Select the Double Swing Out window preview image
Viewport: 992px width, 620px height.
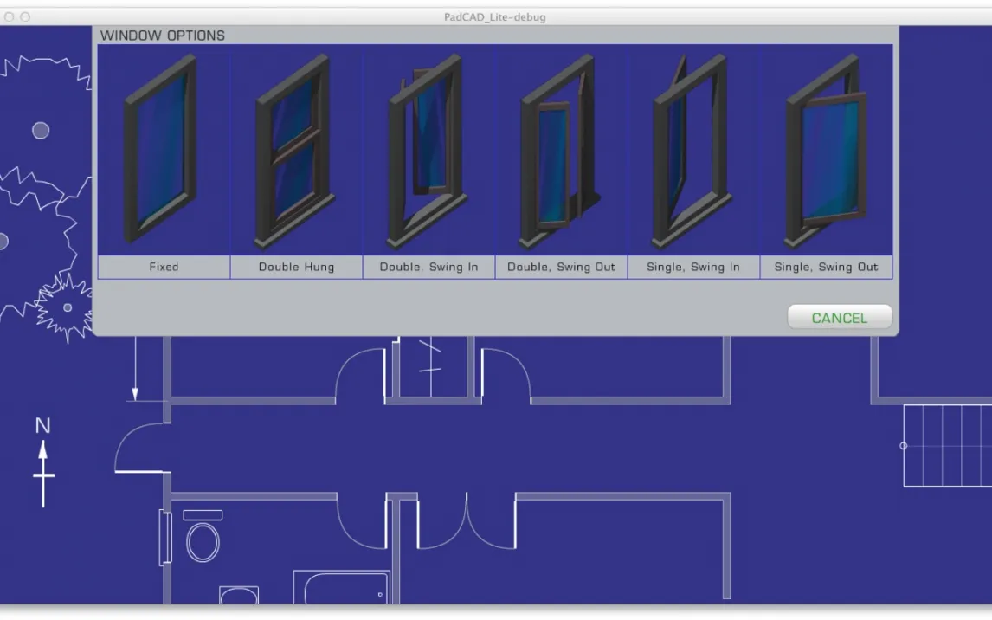(x=561, y=150)
